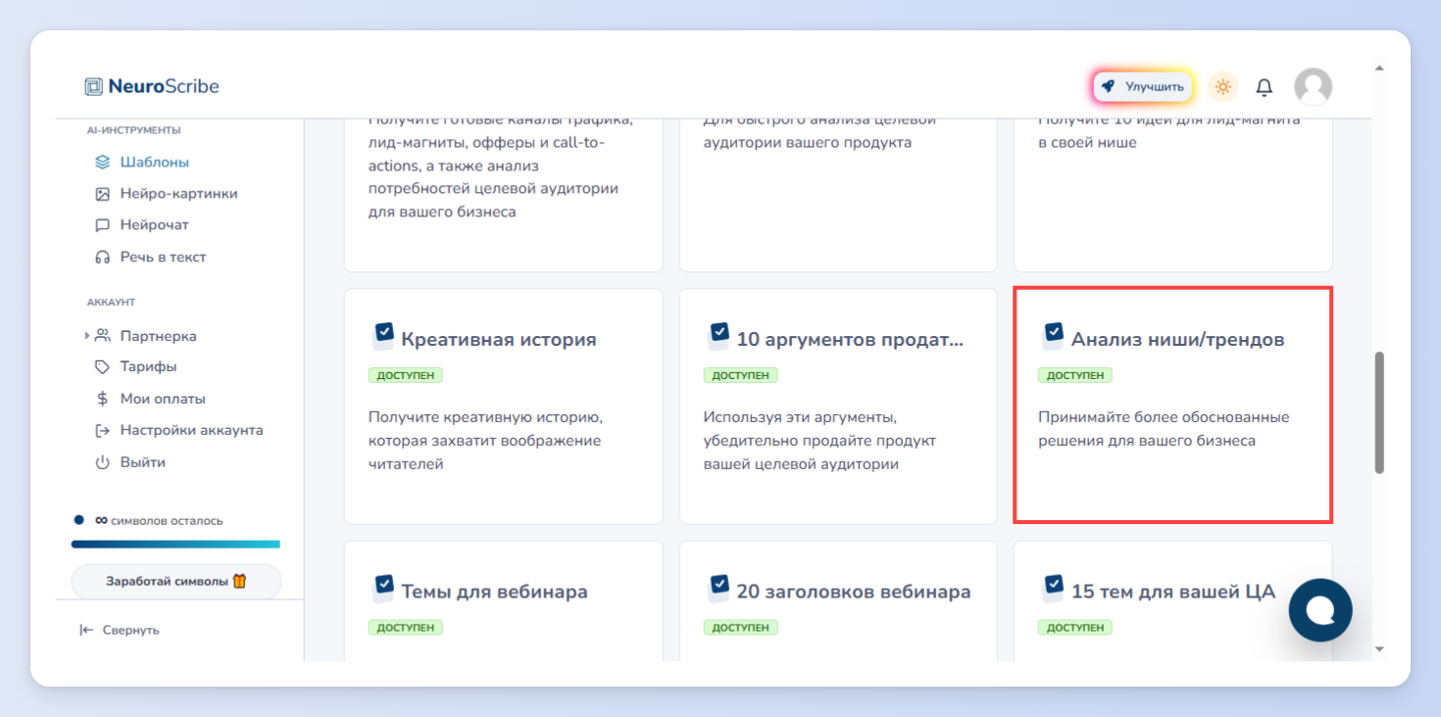The image size is (1441, 717).
Task: Click the Улучшить upgrade button
Action: (1143, 86)
